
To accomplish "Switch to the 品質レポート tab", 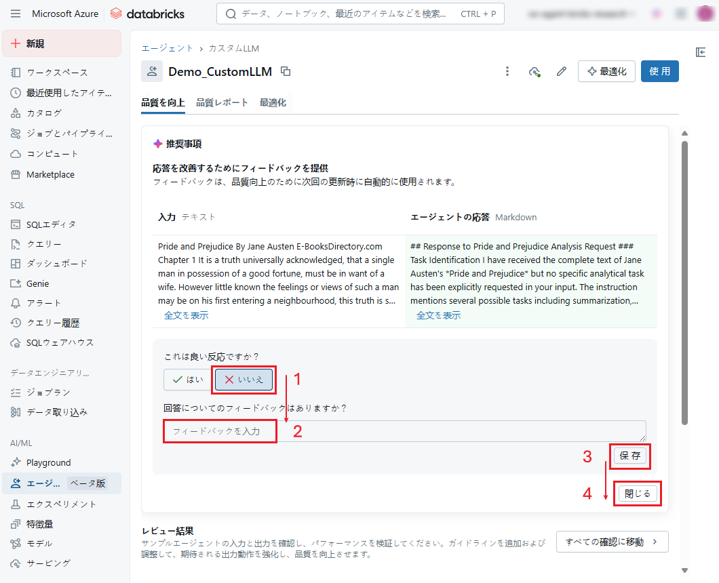I will coord(222,102).
